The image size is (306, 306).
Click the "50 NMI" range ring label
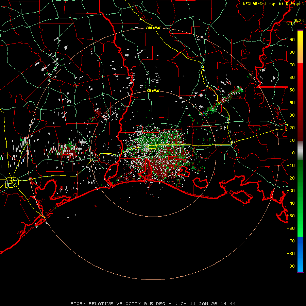coord(153,91)
